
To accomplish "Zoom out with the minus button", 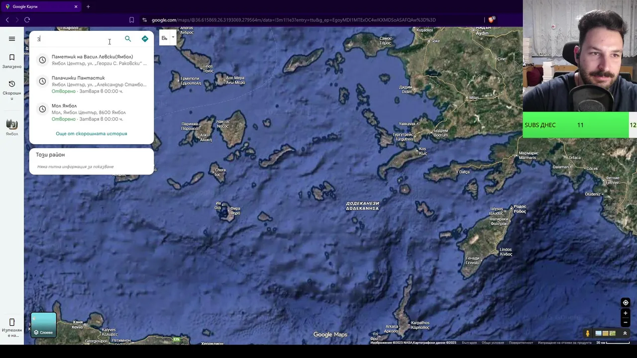I will 626,322.
